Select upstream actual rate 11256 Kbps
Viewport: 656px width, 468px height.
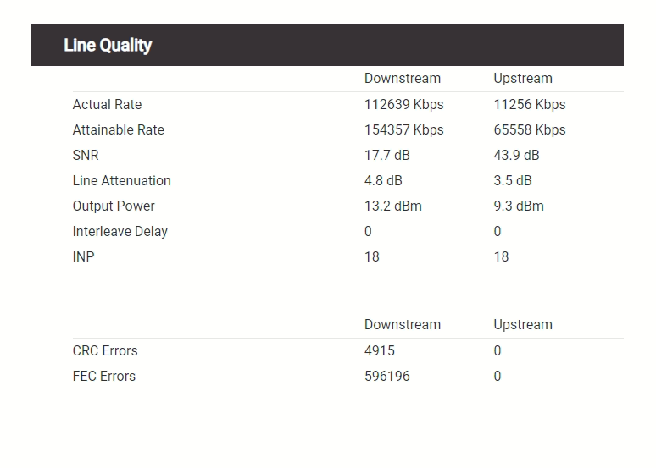point(529,104)
